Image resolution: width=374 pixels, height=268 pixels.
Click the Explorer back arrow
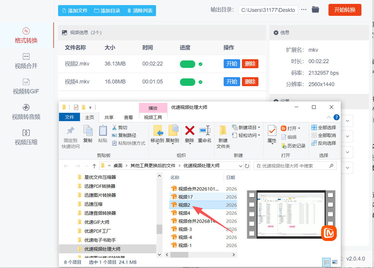coord(66,166)
